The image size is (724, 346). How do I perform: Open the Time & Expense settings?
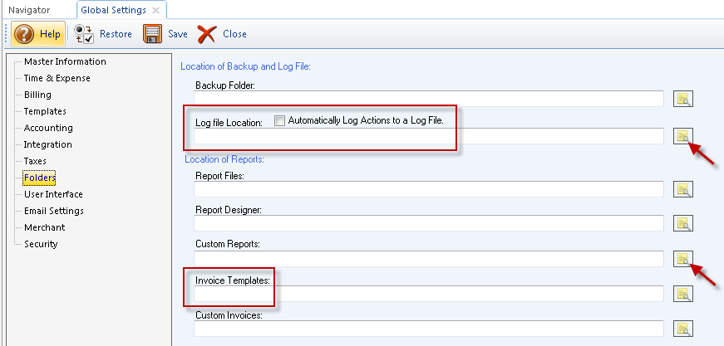[57, 78]
